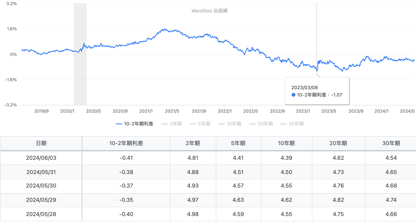Select the 30年期 table column header
The height and width of the screenshot is (223, 416).
pyautogui.click(x=391, y=143)
